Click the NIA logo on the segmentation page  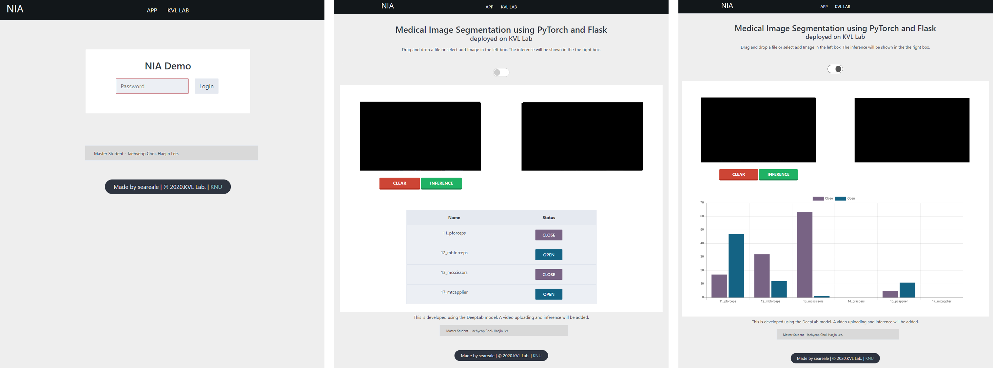click(387, 5)
